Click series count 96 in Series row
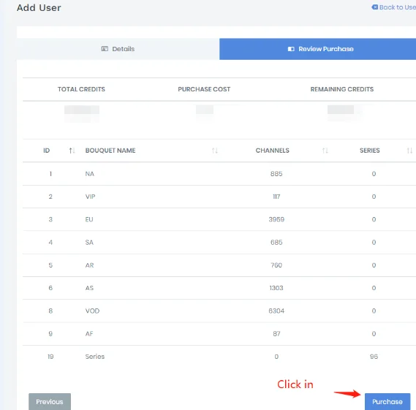 coord(374,357)
